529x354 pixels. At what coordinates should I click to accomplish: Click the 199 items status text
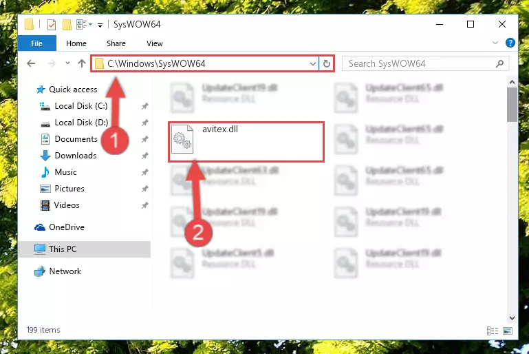(43, 330)
